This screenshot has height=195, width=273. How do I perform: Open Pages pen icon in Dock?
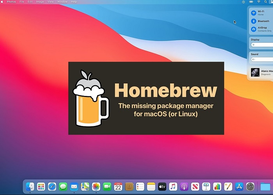pos(228,187)
